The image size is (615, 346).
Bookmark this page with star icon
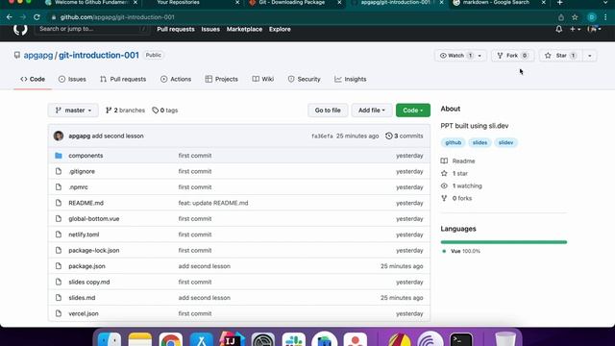coord(575,17)
